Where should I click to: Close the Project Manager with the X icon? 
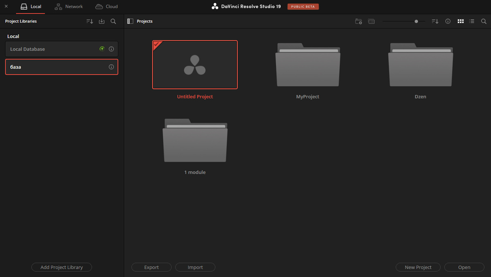click(6, 7)
